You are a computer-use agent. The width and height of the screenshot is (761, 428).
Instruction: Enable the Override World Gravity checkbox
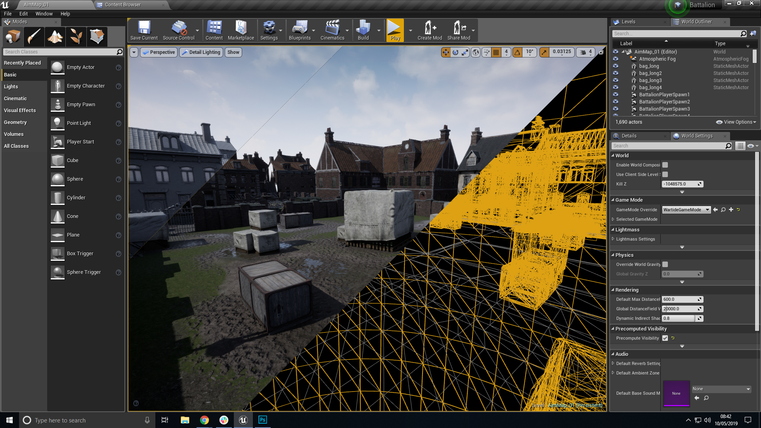pos(665,264)
